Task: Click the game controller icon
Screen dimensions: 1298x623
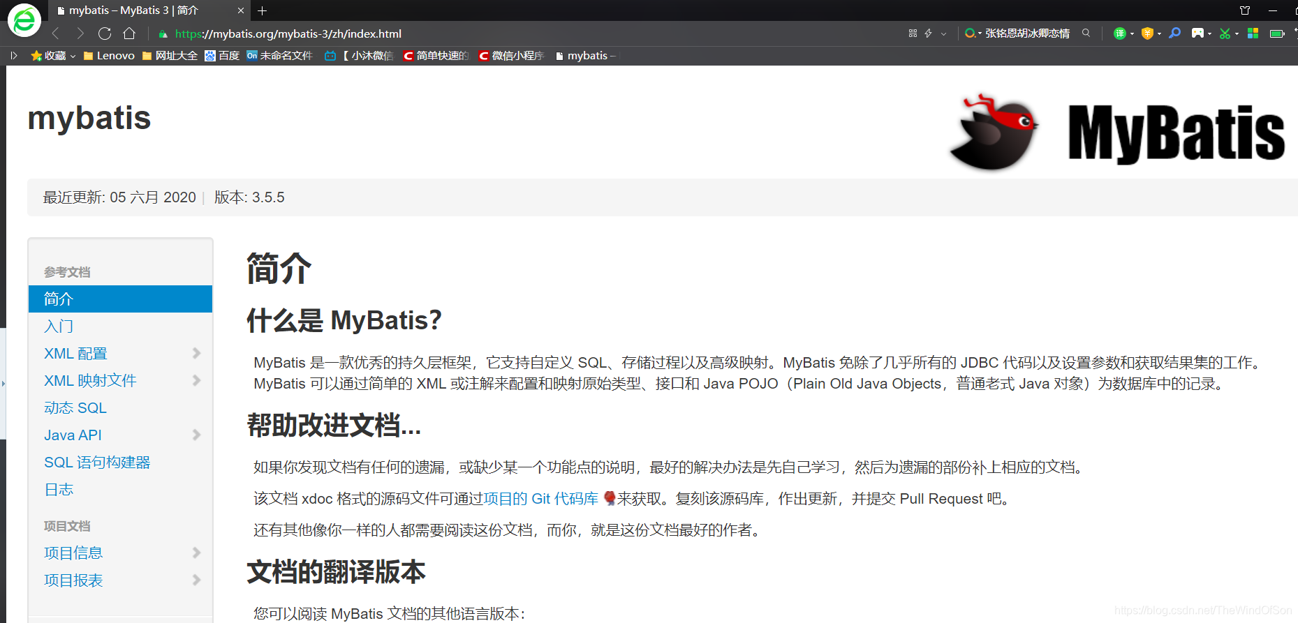Action: point(1197,33)
